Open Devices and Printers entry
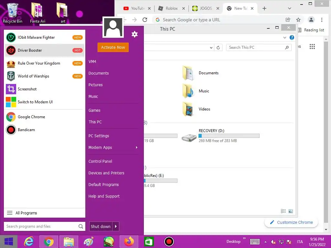 tap(106, 173)
